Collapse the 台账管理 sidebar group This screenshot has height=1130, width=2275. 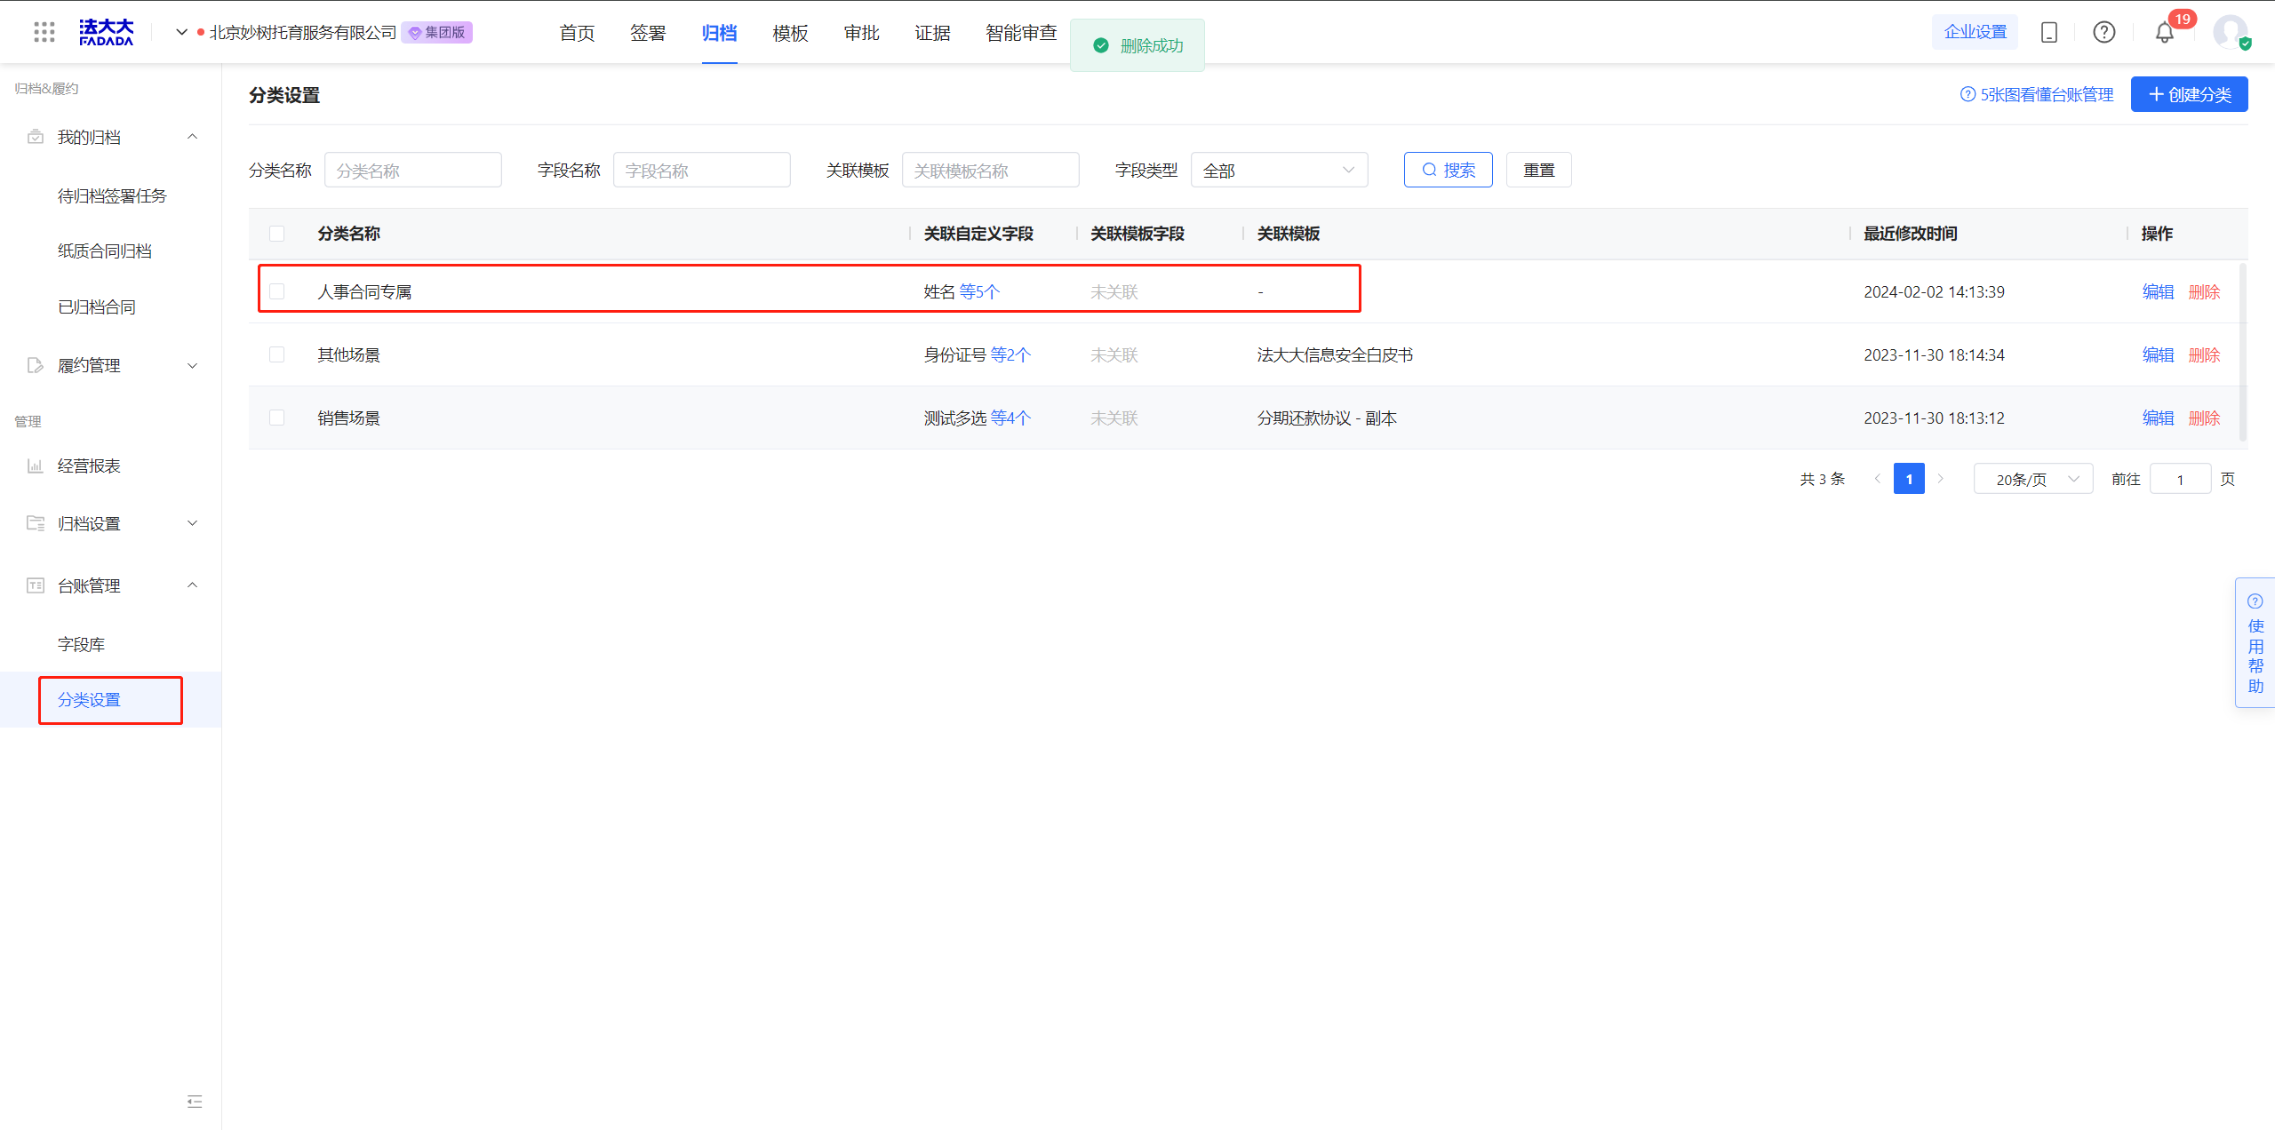pos(192,585)
